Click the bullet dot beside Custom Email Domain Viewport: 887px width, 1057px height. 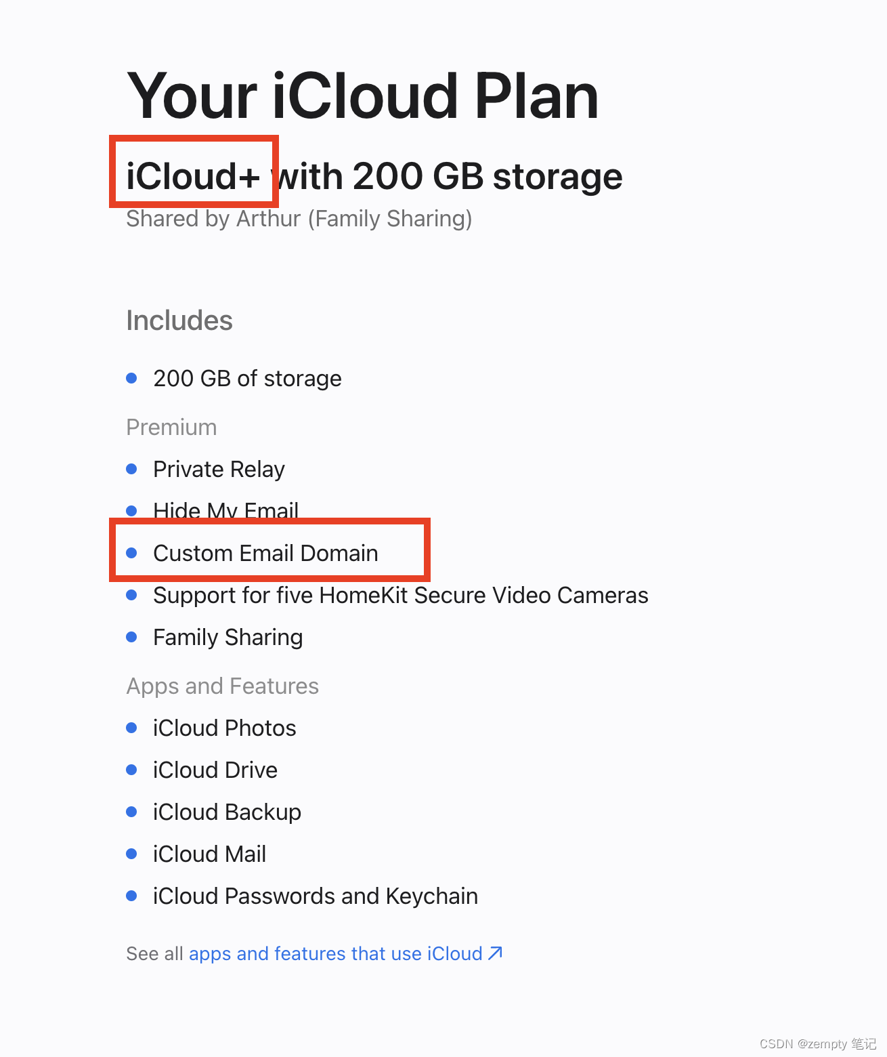(x=131, y=553)
